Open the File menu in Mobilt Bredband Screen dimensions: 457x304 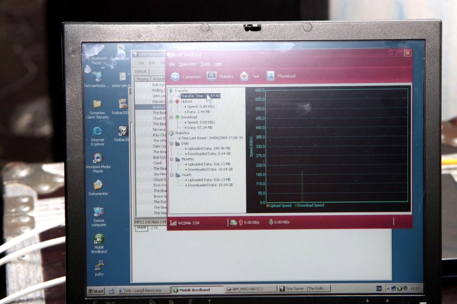coord(172,64)
